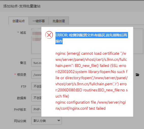Focus the 备注 input field
144x129 pixels.
point(36,63)
